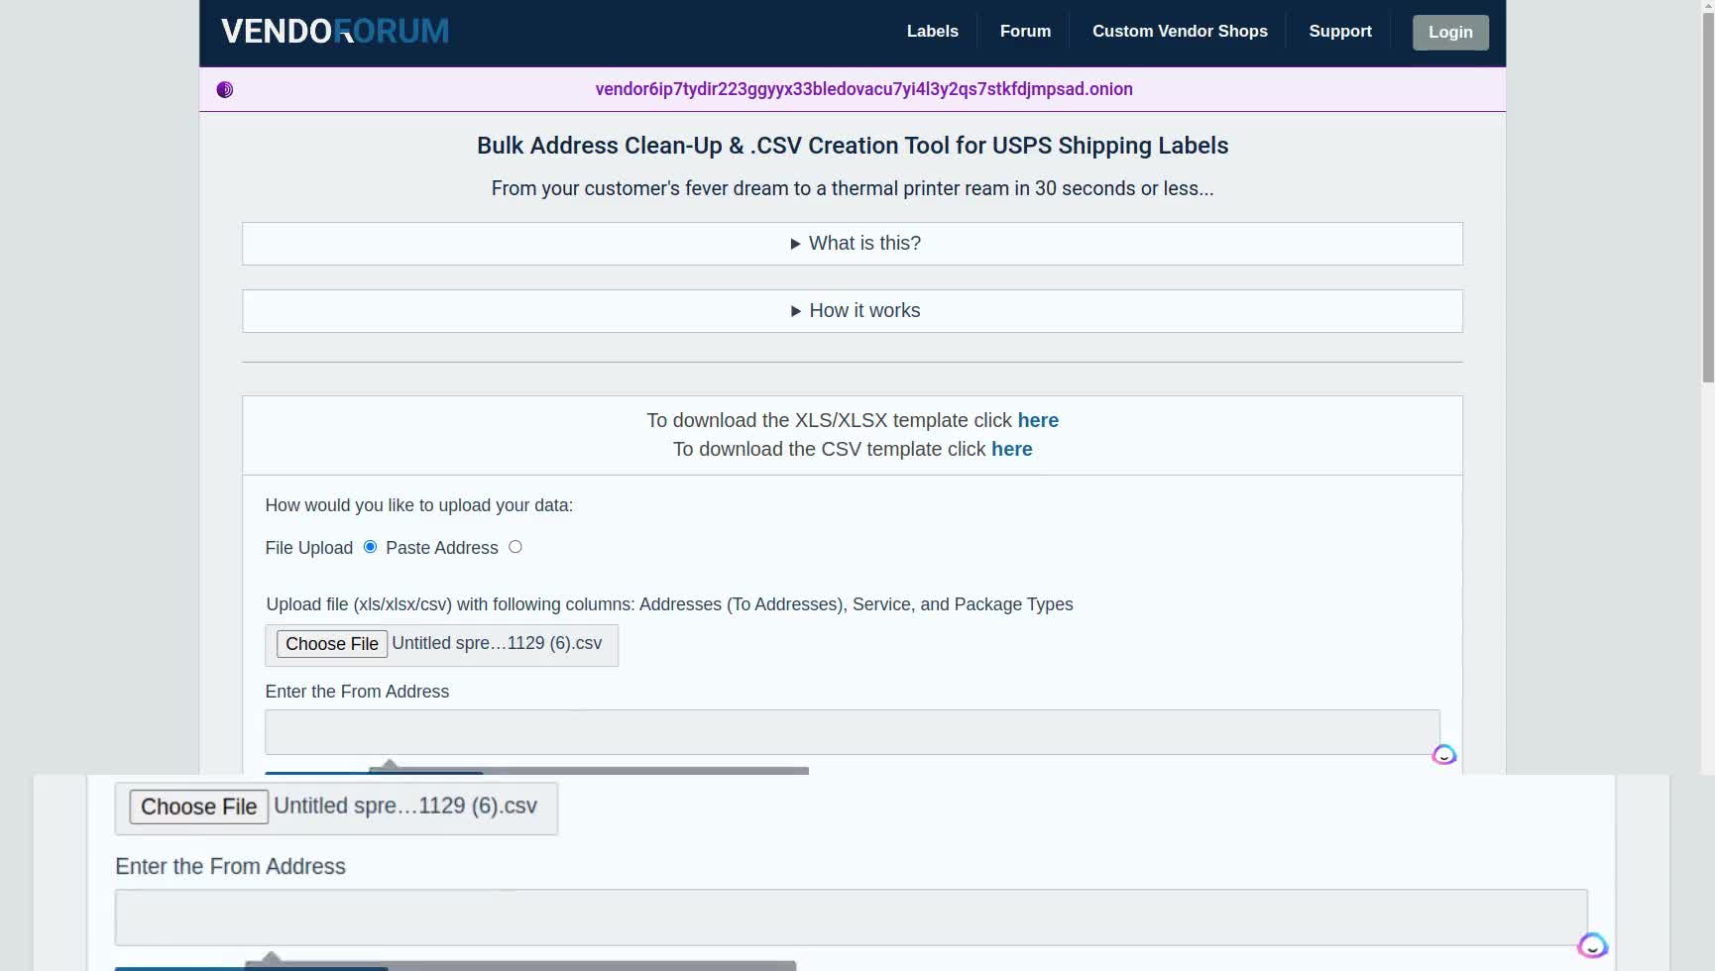
Task: Click the vendor .onion address link
Action: (x=863, y=89)
